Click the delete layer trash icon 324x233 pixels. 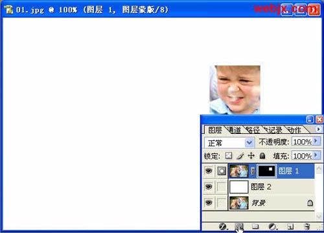307,227
